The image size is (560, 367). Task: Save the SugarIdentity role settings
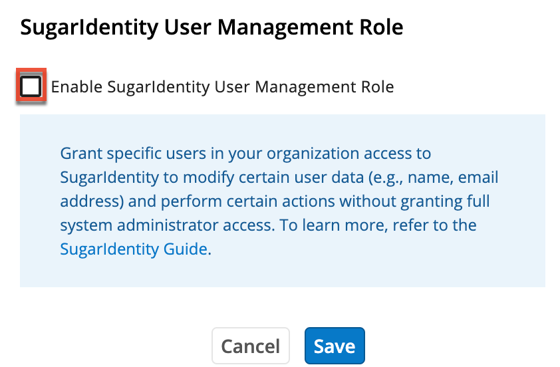335,346
